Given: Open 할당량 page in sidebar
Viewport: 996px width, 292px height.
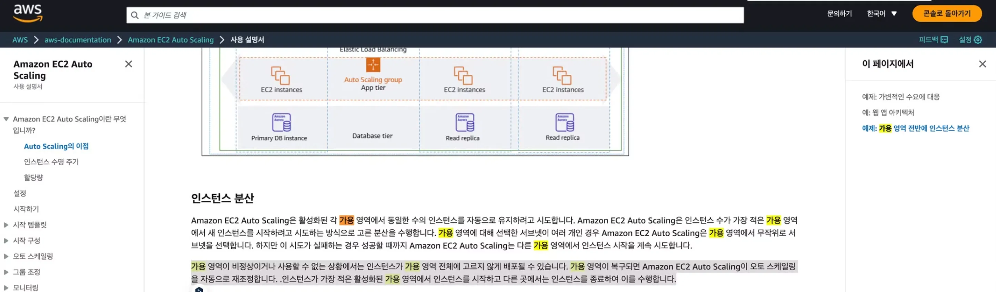Looking at the screenshot, I should click(x=33, y=177).
